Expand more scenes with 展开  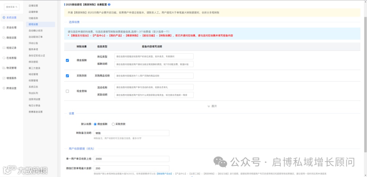point(212,106)
